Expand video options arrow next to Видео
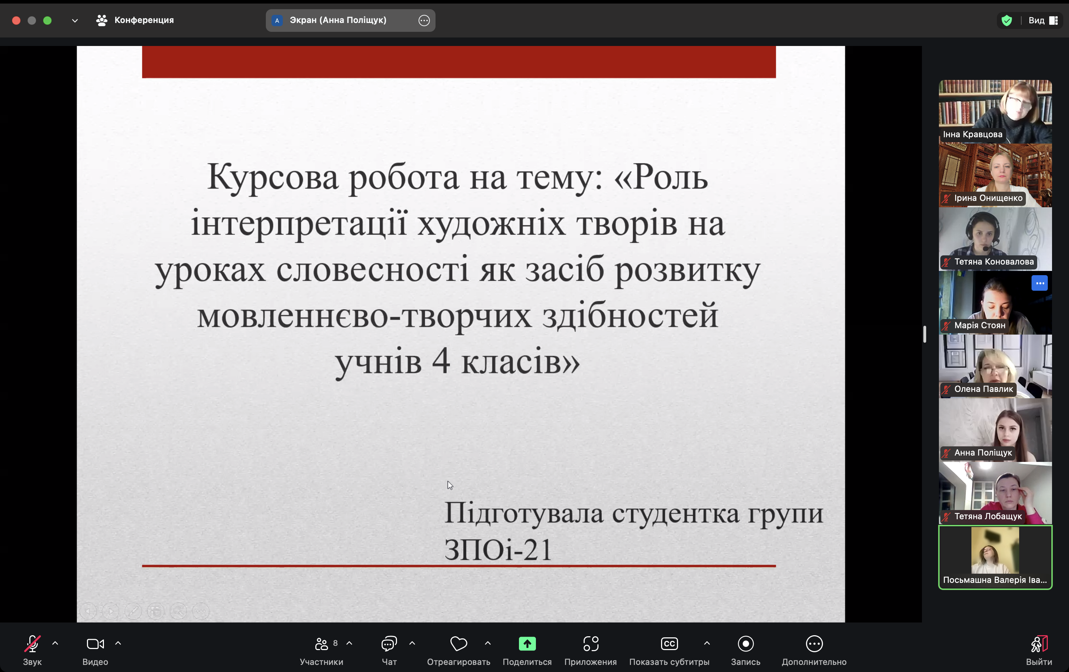Screen dimensions: 1069x672 [118, 643]
